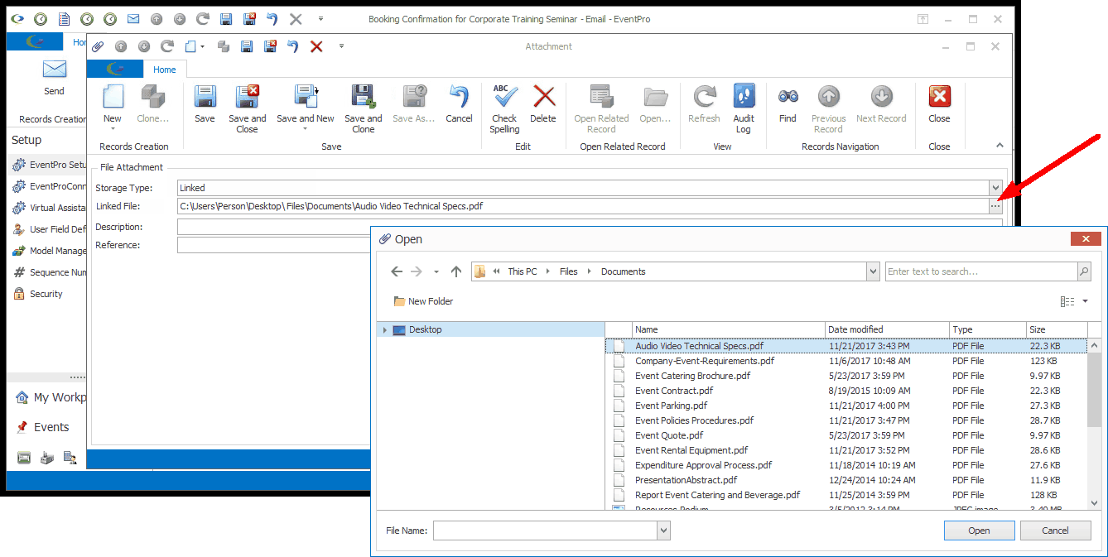Click the Open Related Record icon

[601, 96]
